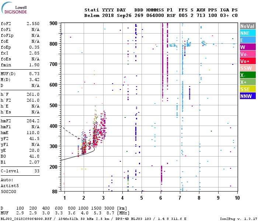Click the year 2018 in header

(x=108, y=15)
